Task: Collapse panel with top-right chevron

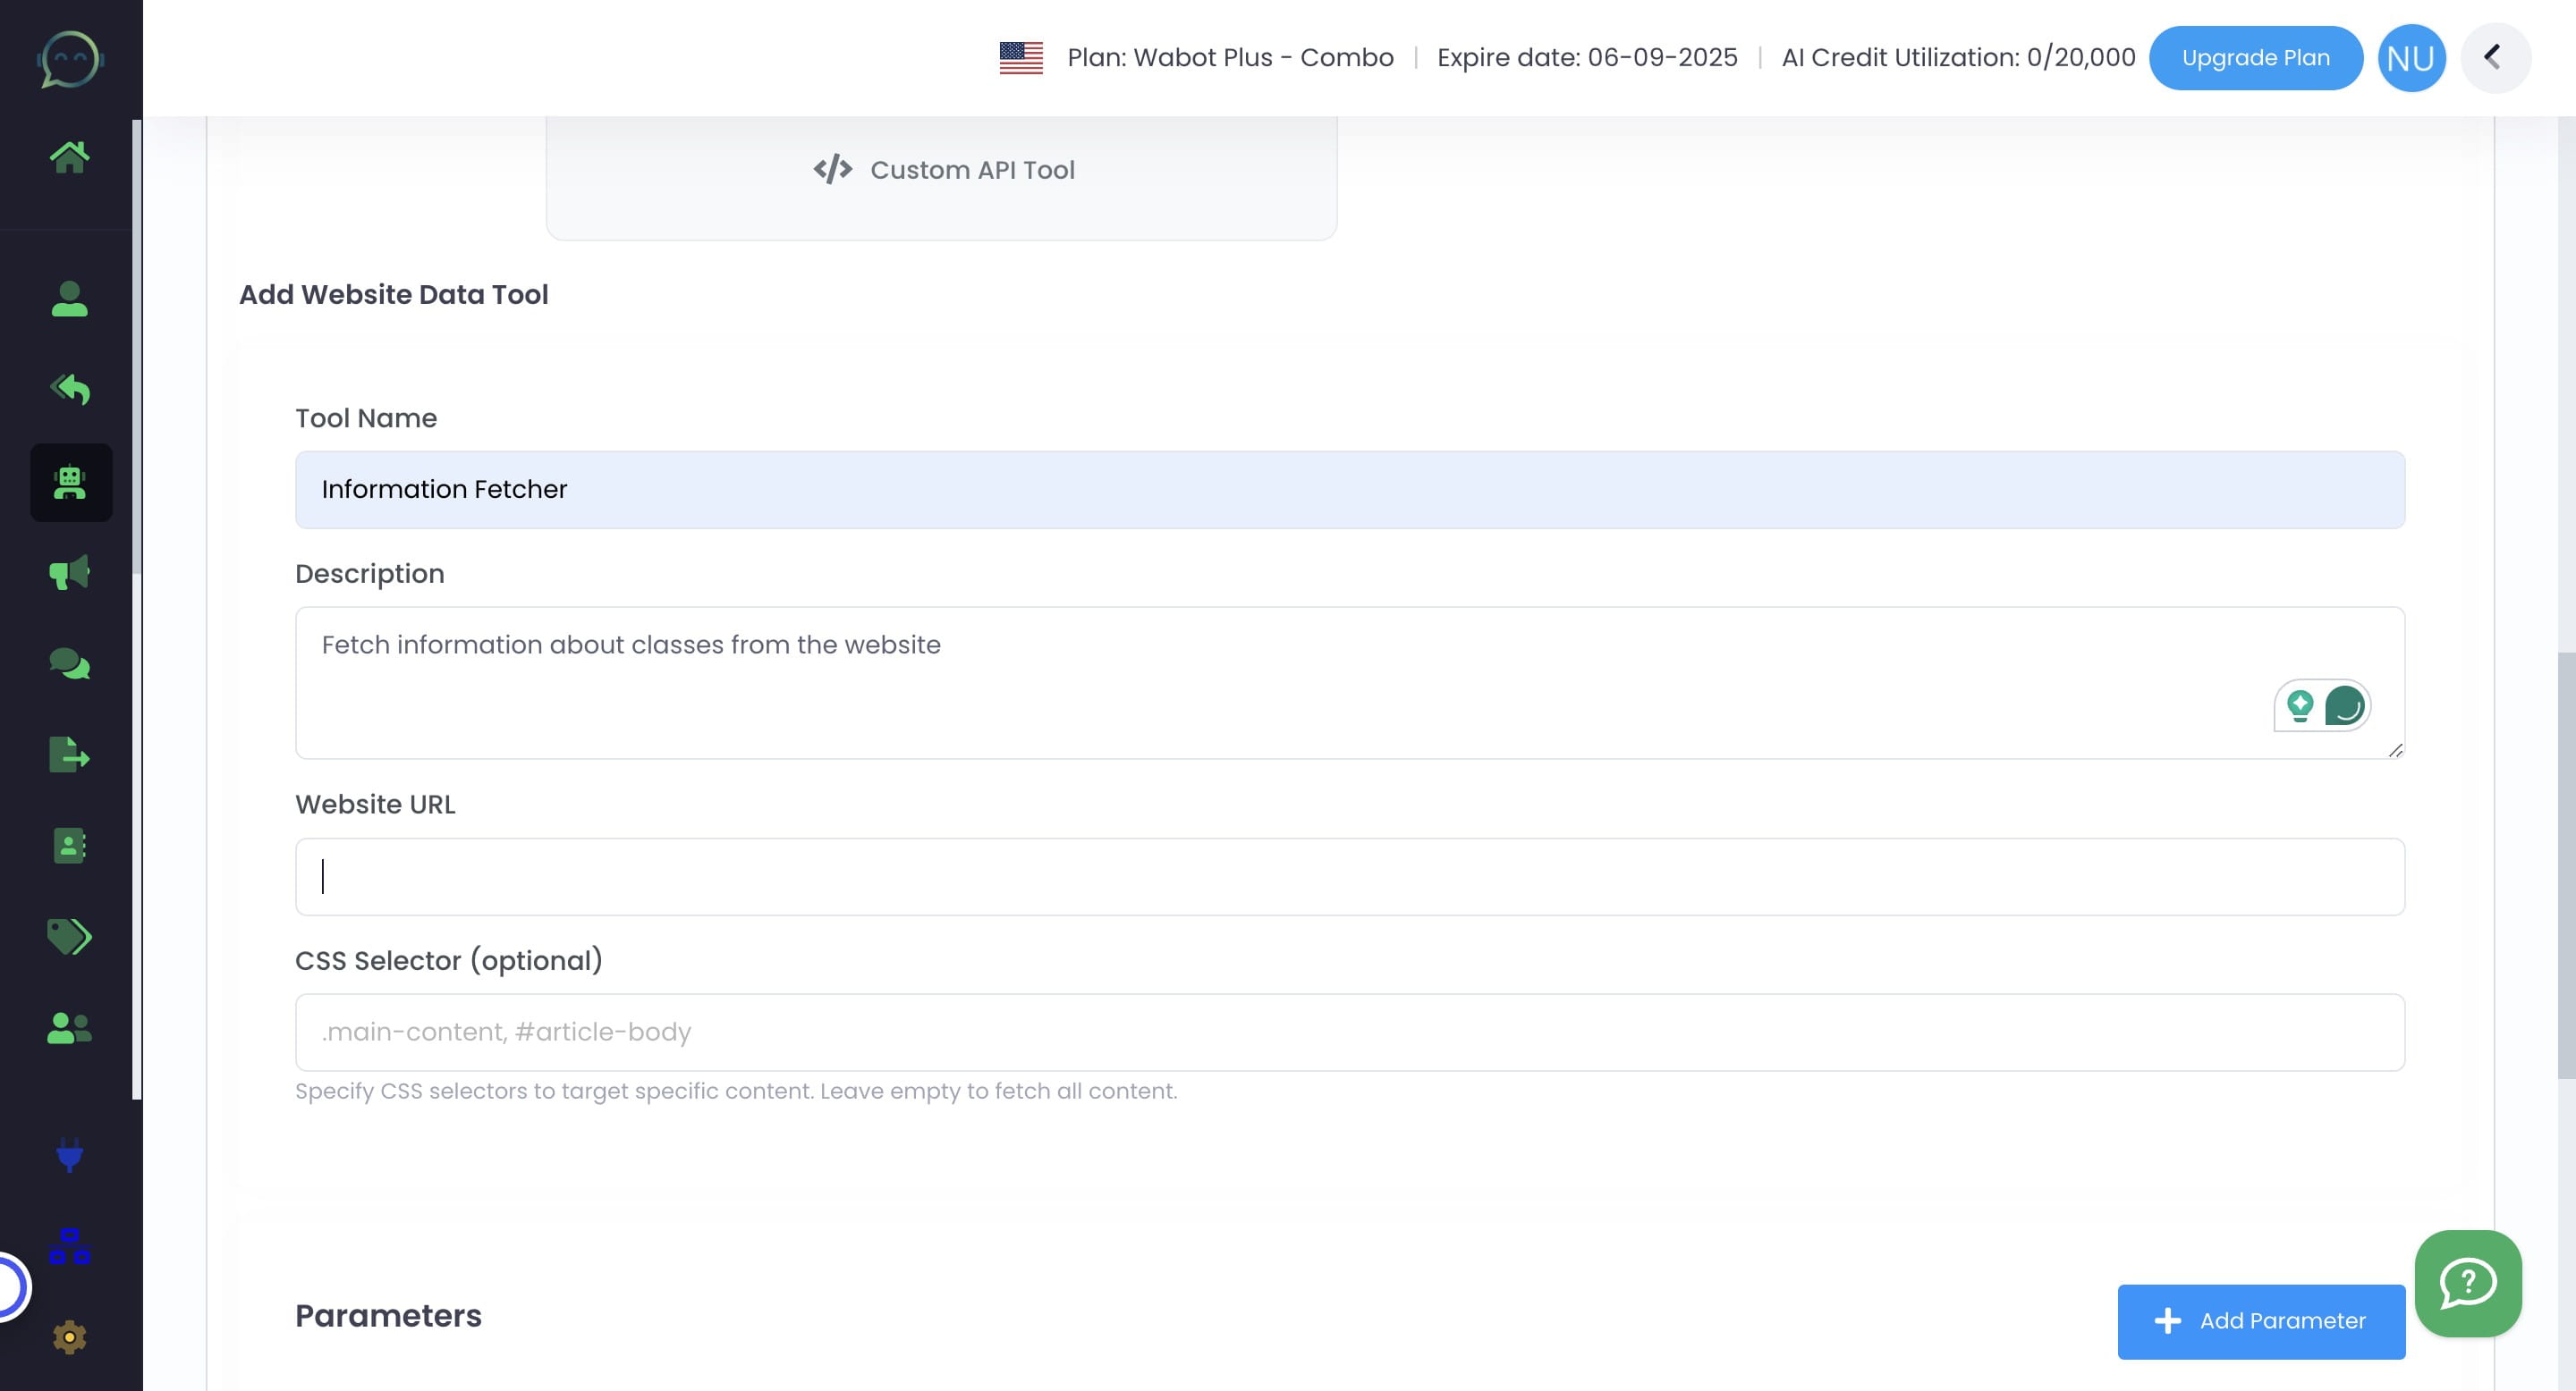Action: pos(2494,58)
